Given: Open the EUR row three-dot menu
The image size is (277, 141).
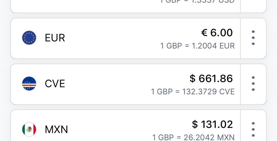Looking at the screenshot, I should tap(253, 38).
